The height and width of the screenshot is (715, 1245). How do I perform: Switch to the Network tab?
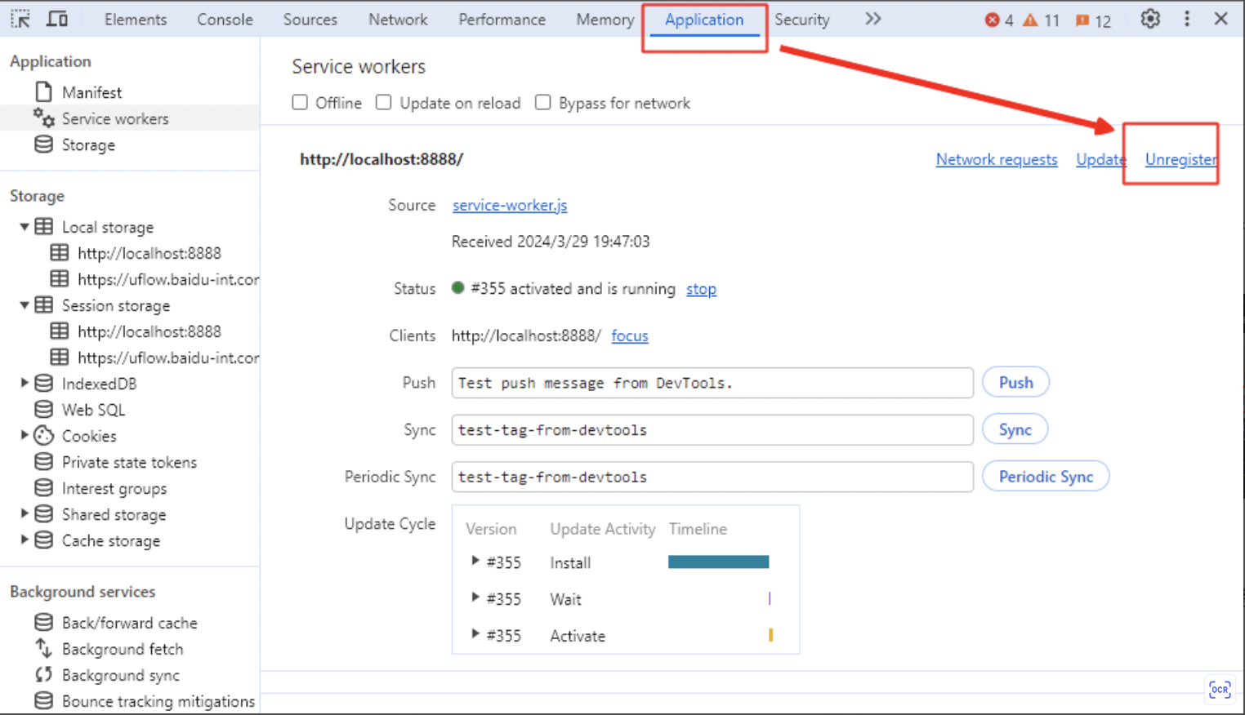[398, 20]
